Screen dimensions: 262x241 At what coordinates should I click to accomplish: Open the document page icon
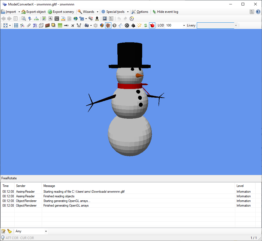[x=16, y=19]
